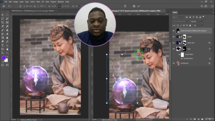Select the Blur tool

[x=7, y=38]
